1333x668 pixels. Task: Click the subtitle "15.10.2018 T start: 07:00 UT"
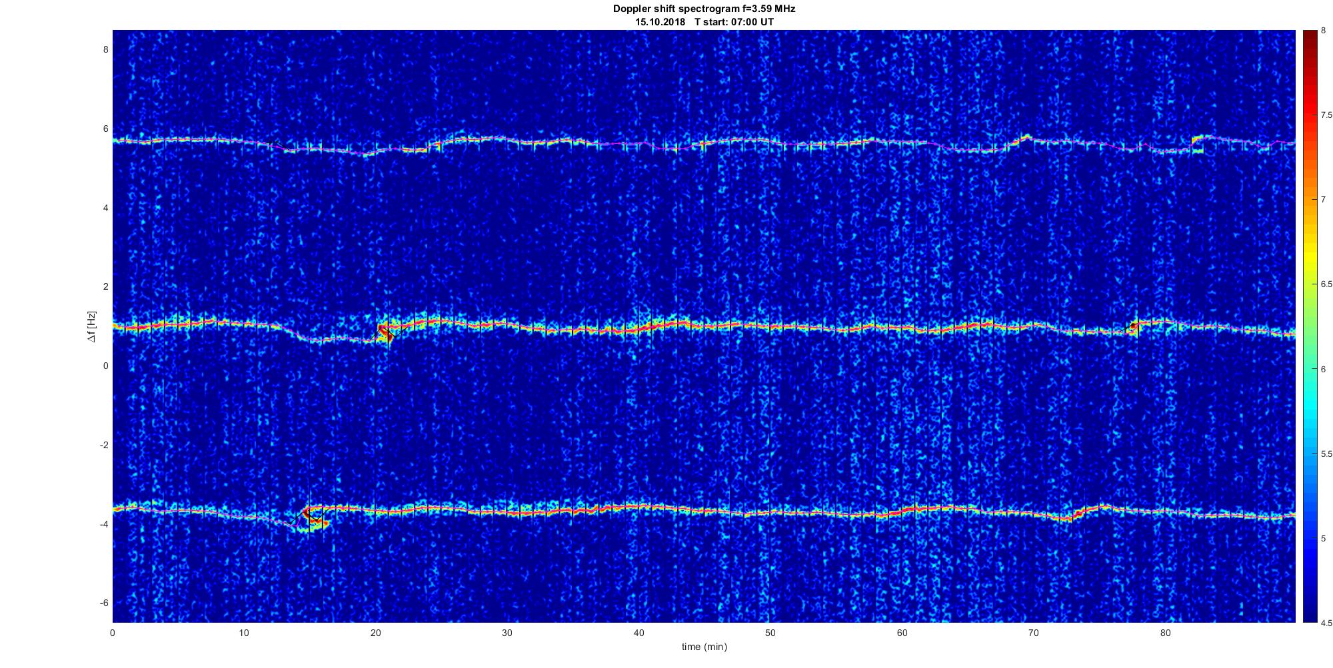[x=704, y=22]
